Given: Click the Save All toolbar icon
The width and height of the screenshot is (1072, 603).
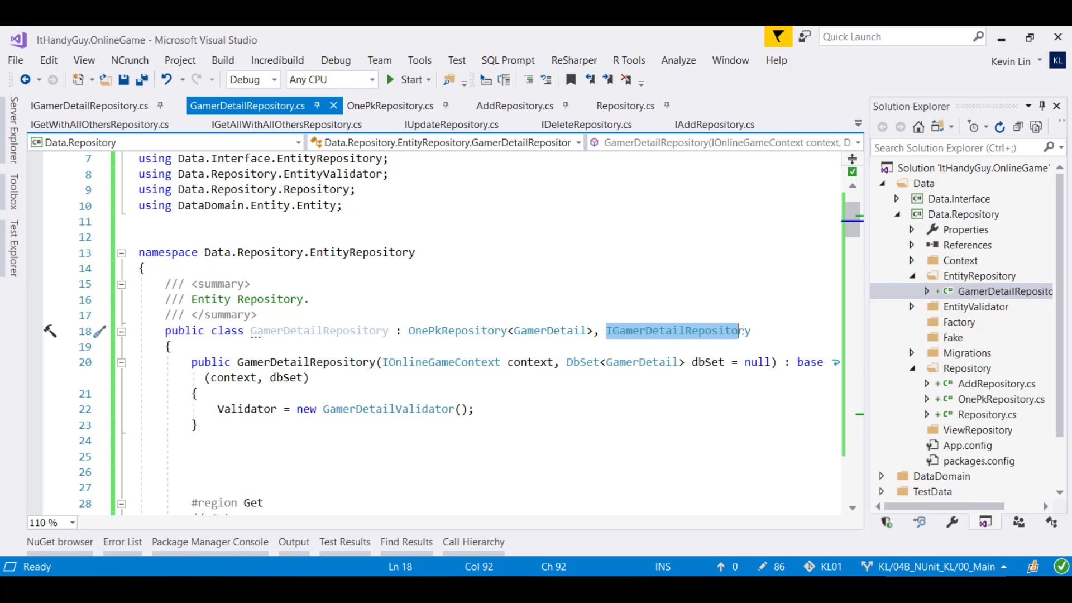Looking at the screenshot, I should click(142, 80).
